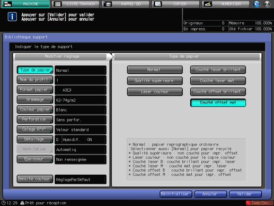
Task: Open the NUMERISER scan tab
Action: pyautogui.click(x=226, y=4)
